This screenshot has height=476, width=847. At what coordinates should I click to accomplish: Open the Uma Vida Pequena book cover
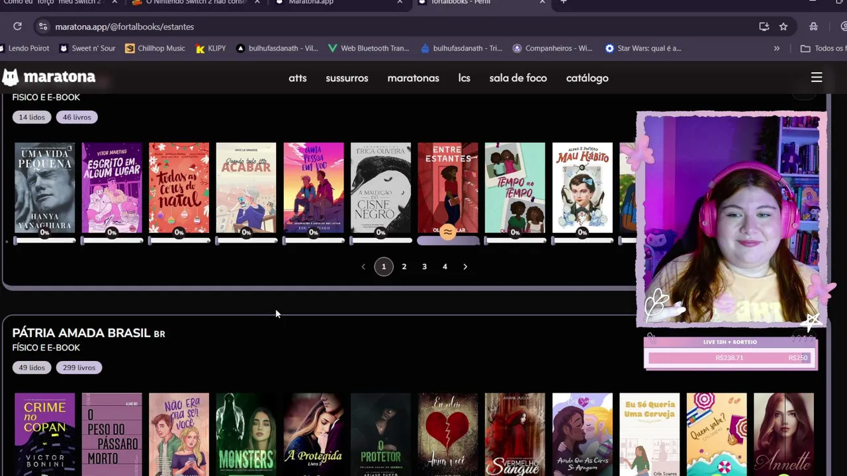coord(45,188)
